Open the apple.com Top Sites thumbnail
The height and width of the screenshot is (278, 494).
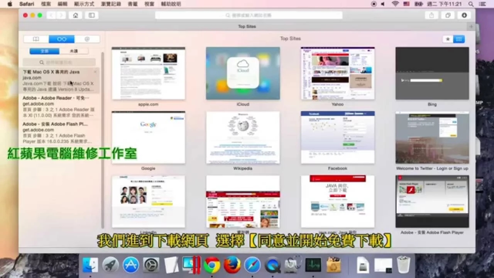[x=148, y=73]
